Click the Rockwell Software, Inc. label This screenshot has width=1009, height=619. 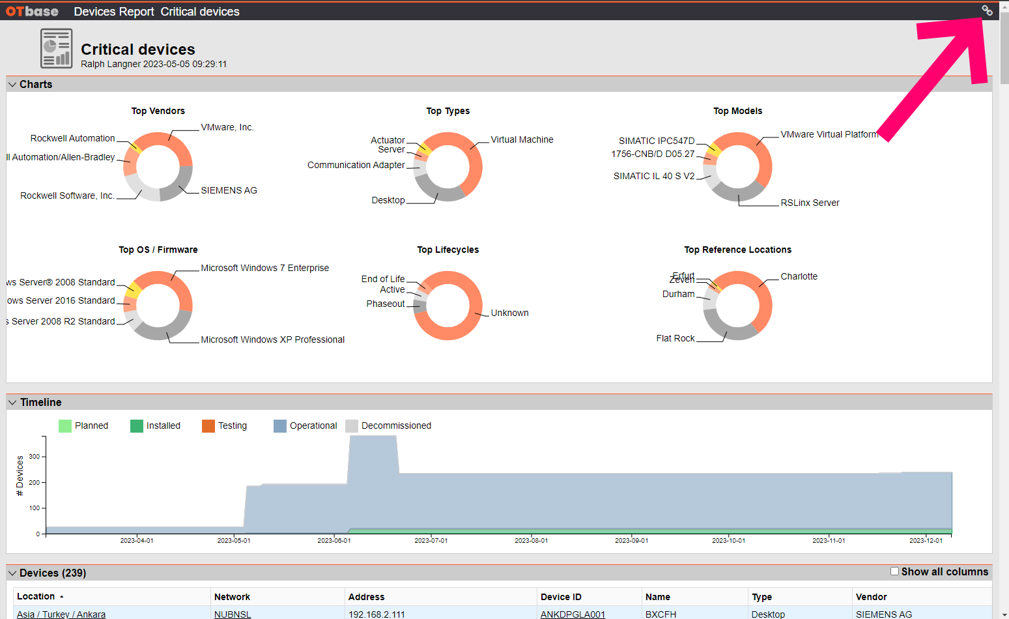point(67,195)
